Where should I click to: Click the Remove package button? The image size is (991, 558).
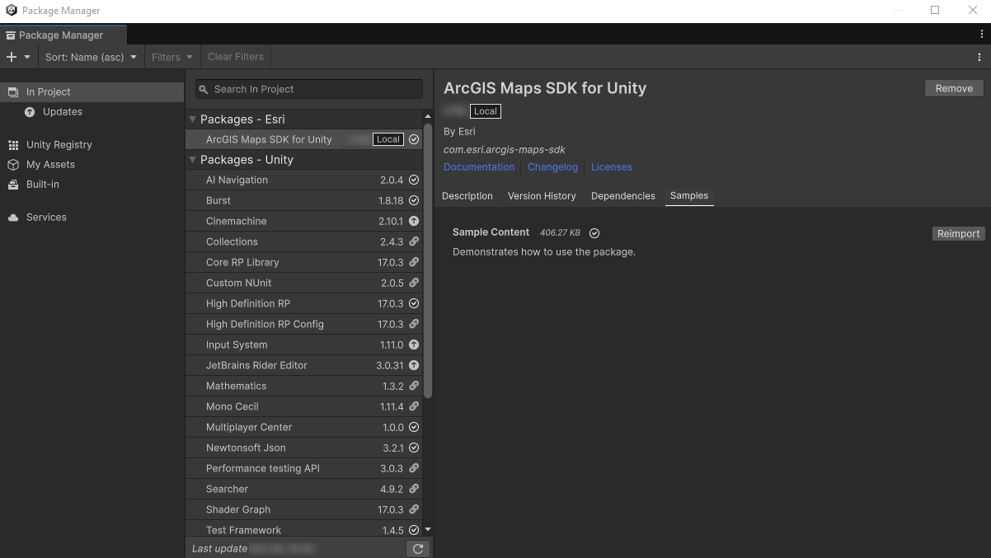(954, 88)
